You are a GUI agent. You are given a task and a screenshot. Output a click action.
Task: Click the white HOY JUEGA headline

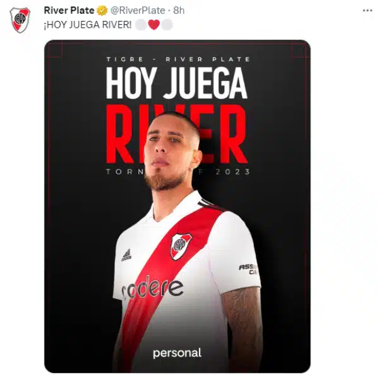pyautogui.click(x=177, y=83)
